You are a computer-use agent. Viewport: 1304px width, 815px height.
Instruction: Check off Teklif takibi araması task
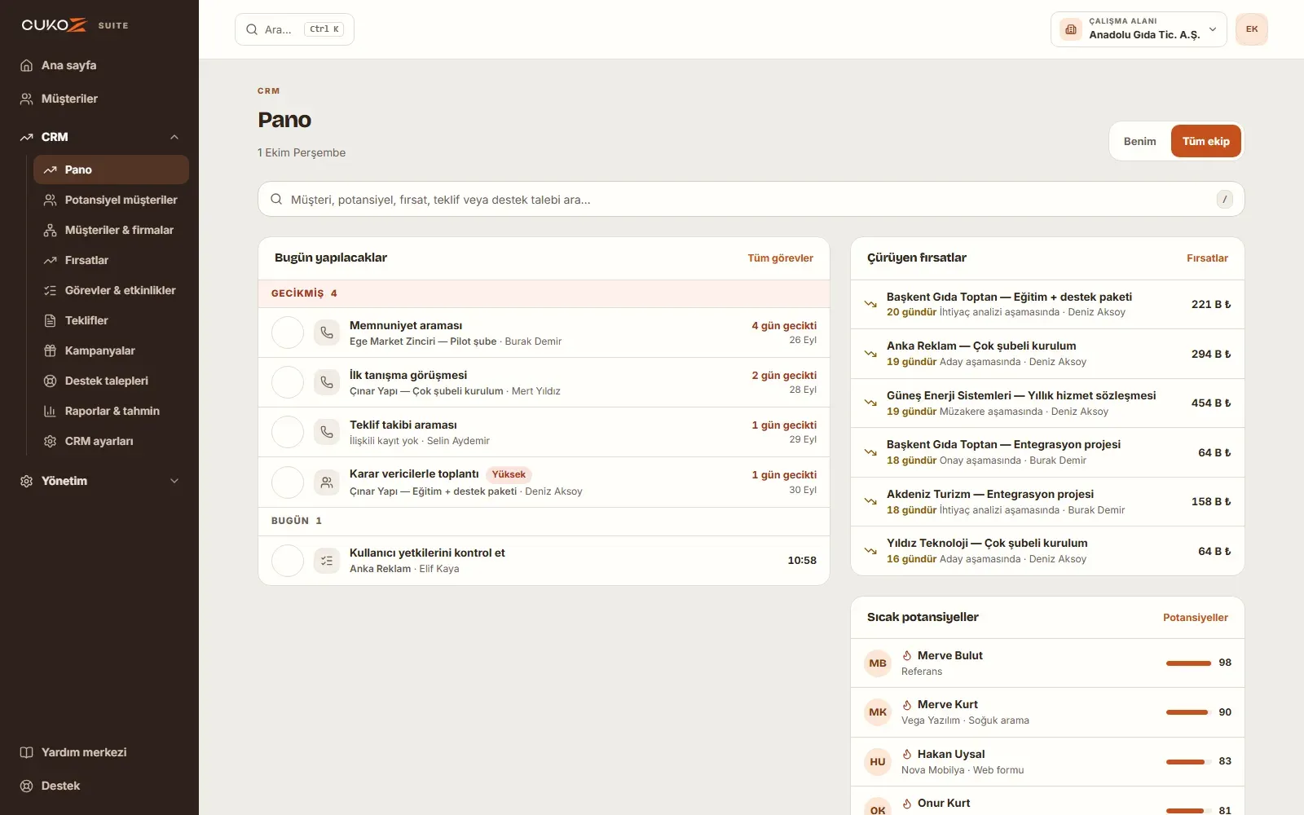288,432
